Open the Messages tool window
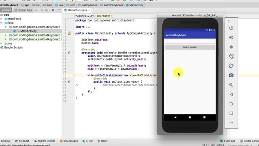 tap(69, 141)
